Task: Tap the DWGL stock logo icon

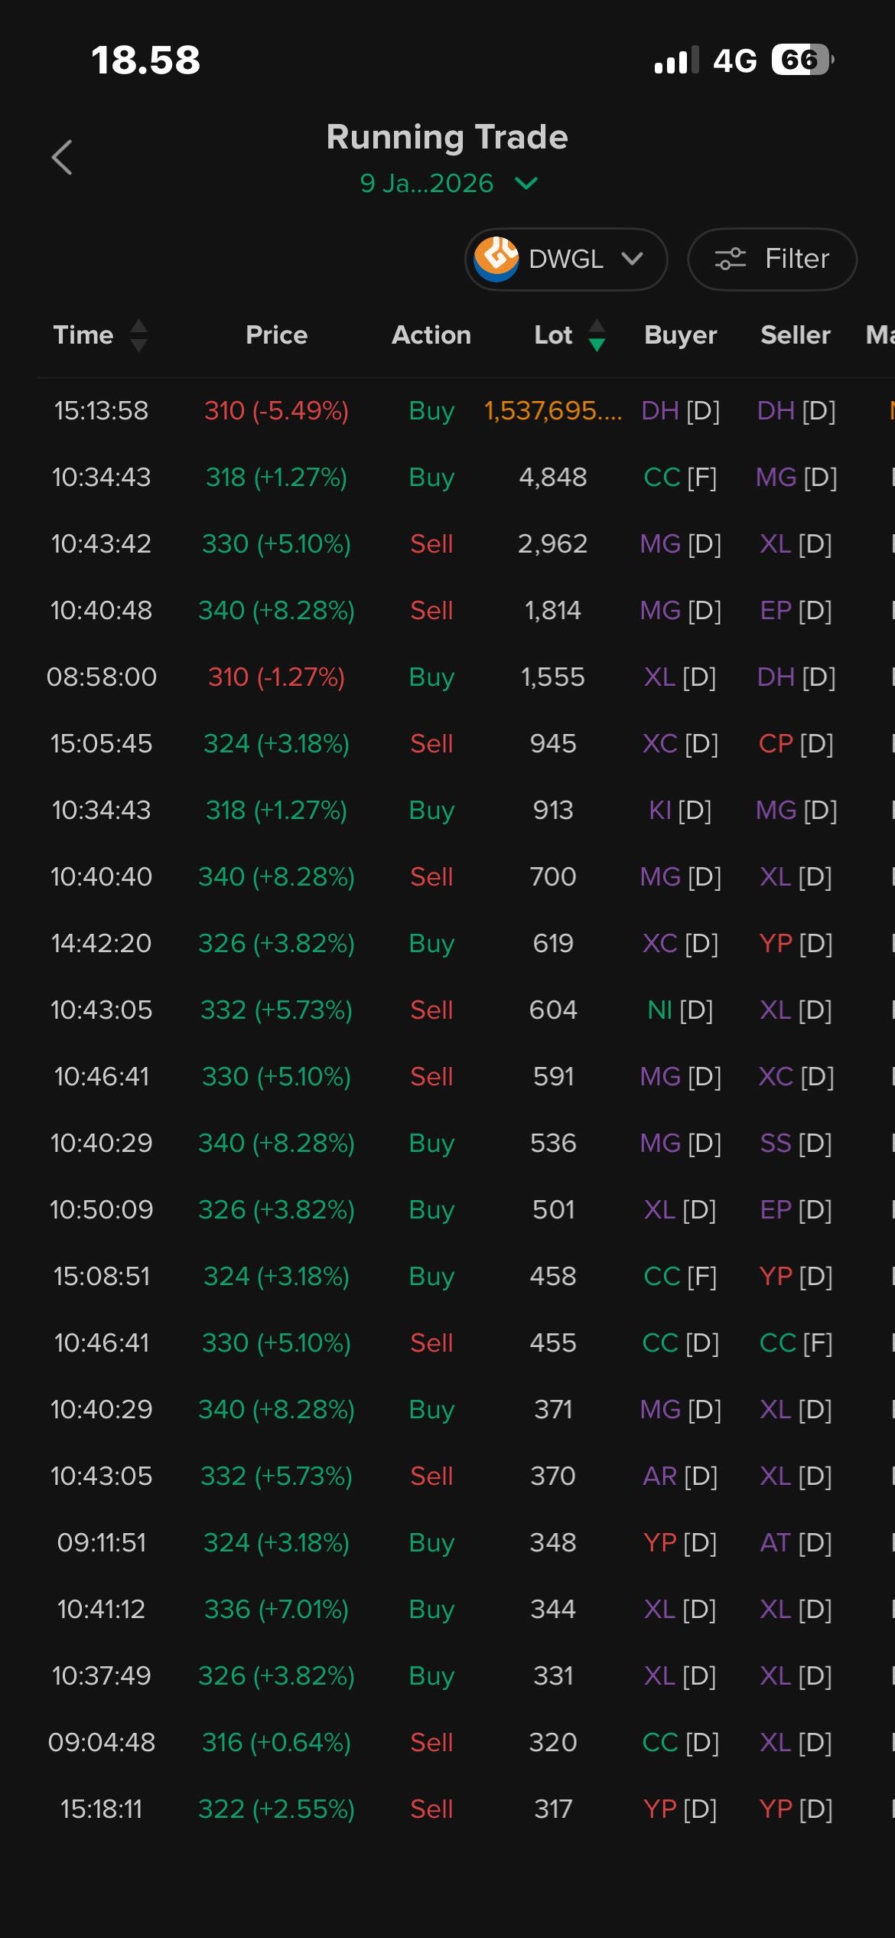Action: (x=496, y=259)
